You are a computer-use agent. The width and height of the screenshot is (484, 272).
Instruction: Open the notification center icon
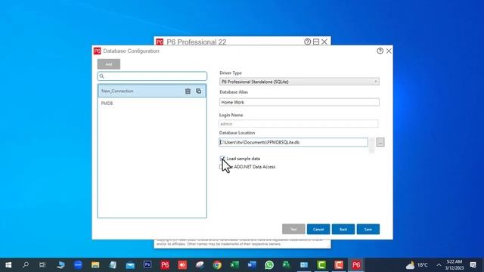(x=473, y=265)
